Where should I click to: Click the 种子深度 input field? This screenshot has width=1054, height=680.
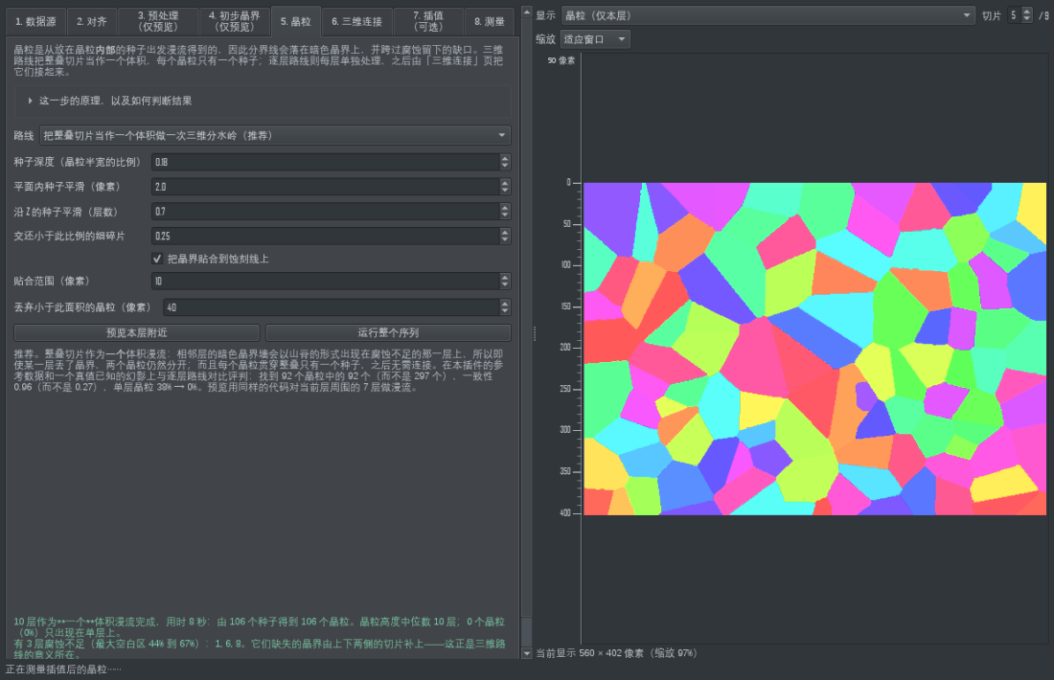pos(326,162)
